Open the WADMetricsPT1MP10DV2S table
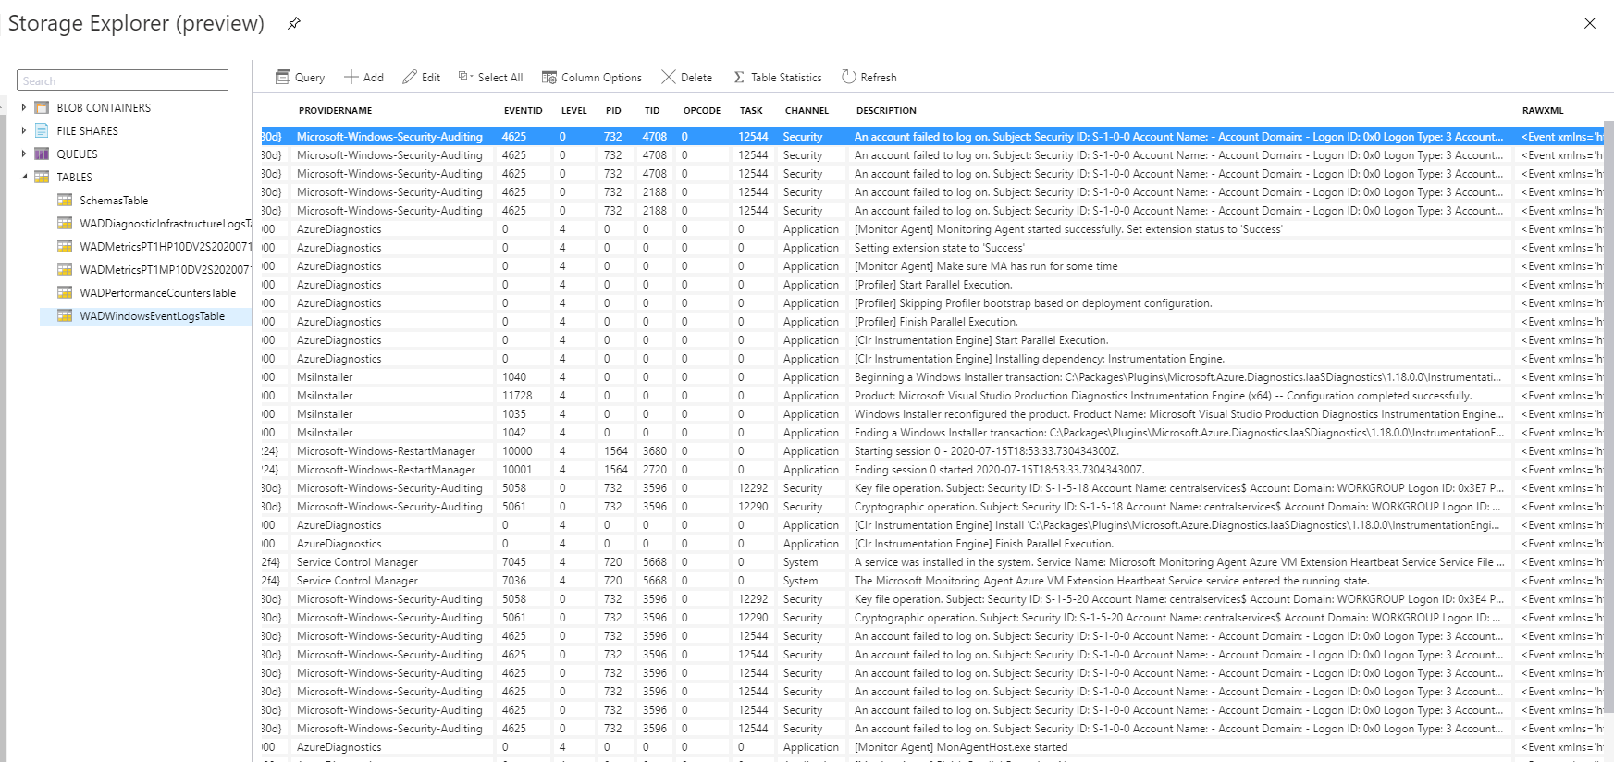 (x=166, y=269)
